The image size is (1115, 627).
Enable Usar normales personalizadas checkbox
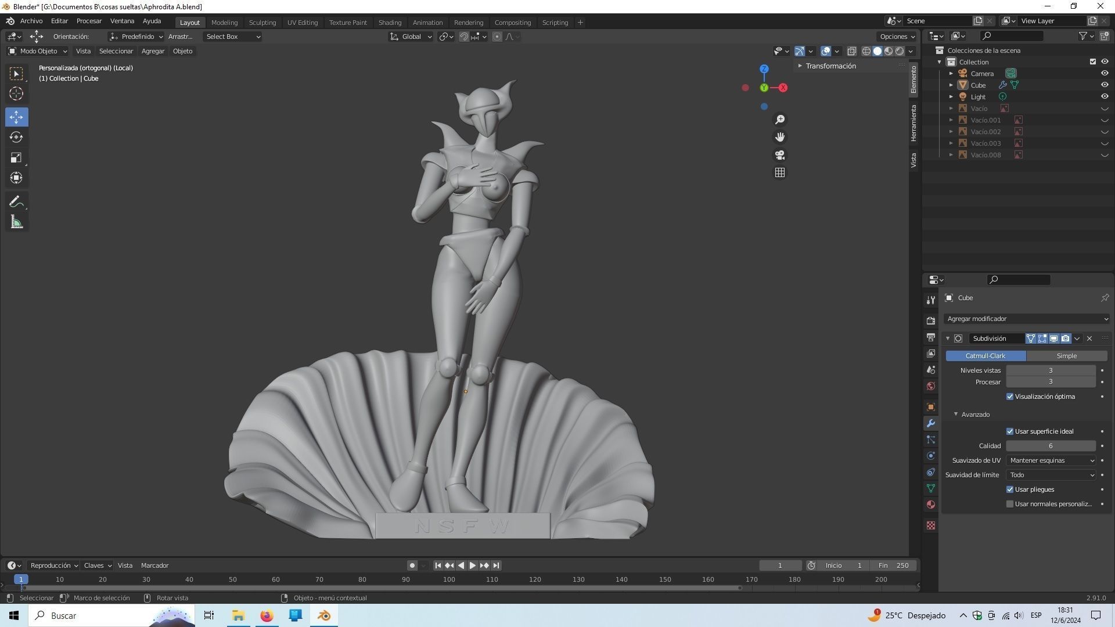(1010, 505)
